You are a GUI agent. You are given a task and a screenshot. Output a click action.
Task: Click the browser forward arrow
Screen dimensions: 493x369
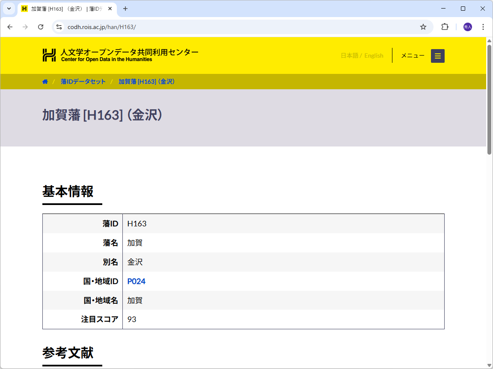(25, 27)
